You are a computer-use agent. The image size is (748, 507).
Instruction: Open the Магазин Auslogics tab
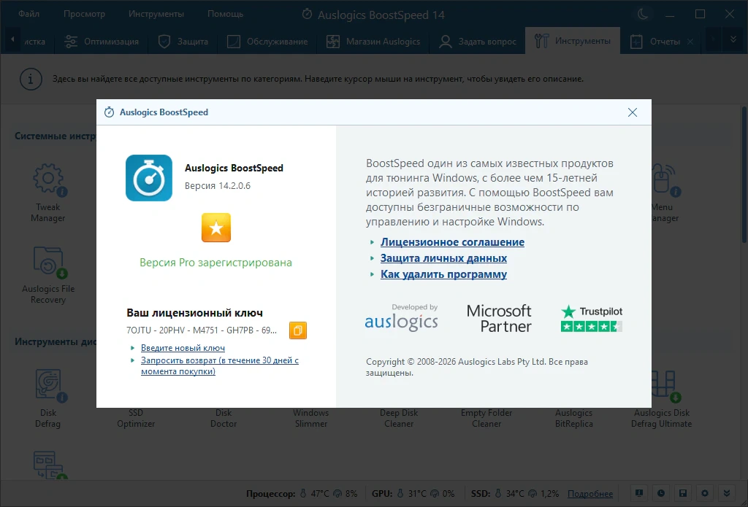[373, 42]
